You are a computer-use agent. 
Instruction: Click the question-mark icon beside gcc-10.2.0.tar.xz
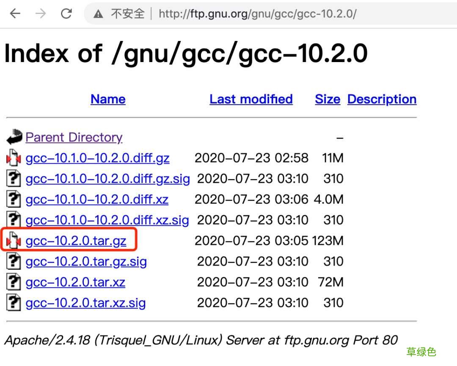click(13, 282)
